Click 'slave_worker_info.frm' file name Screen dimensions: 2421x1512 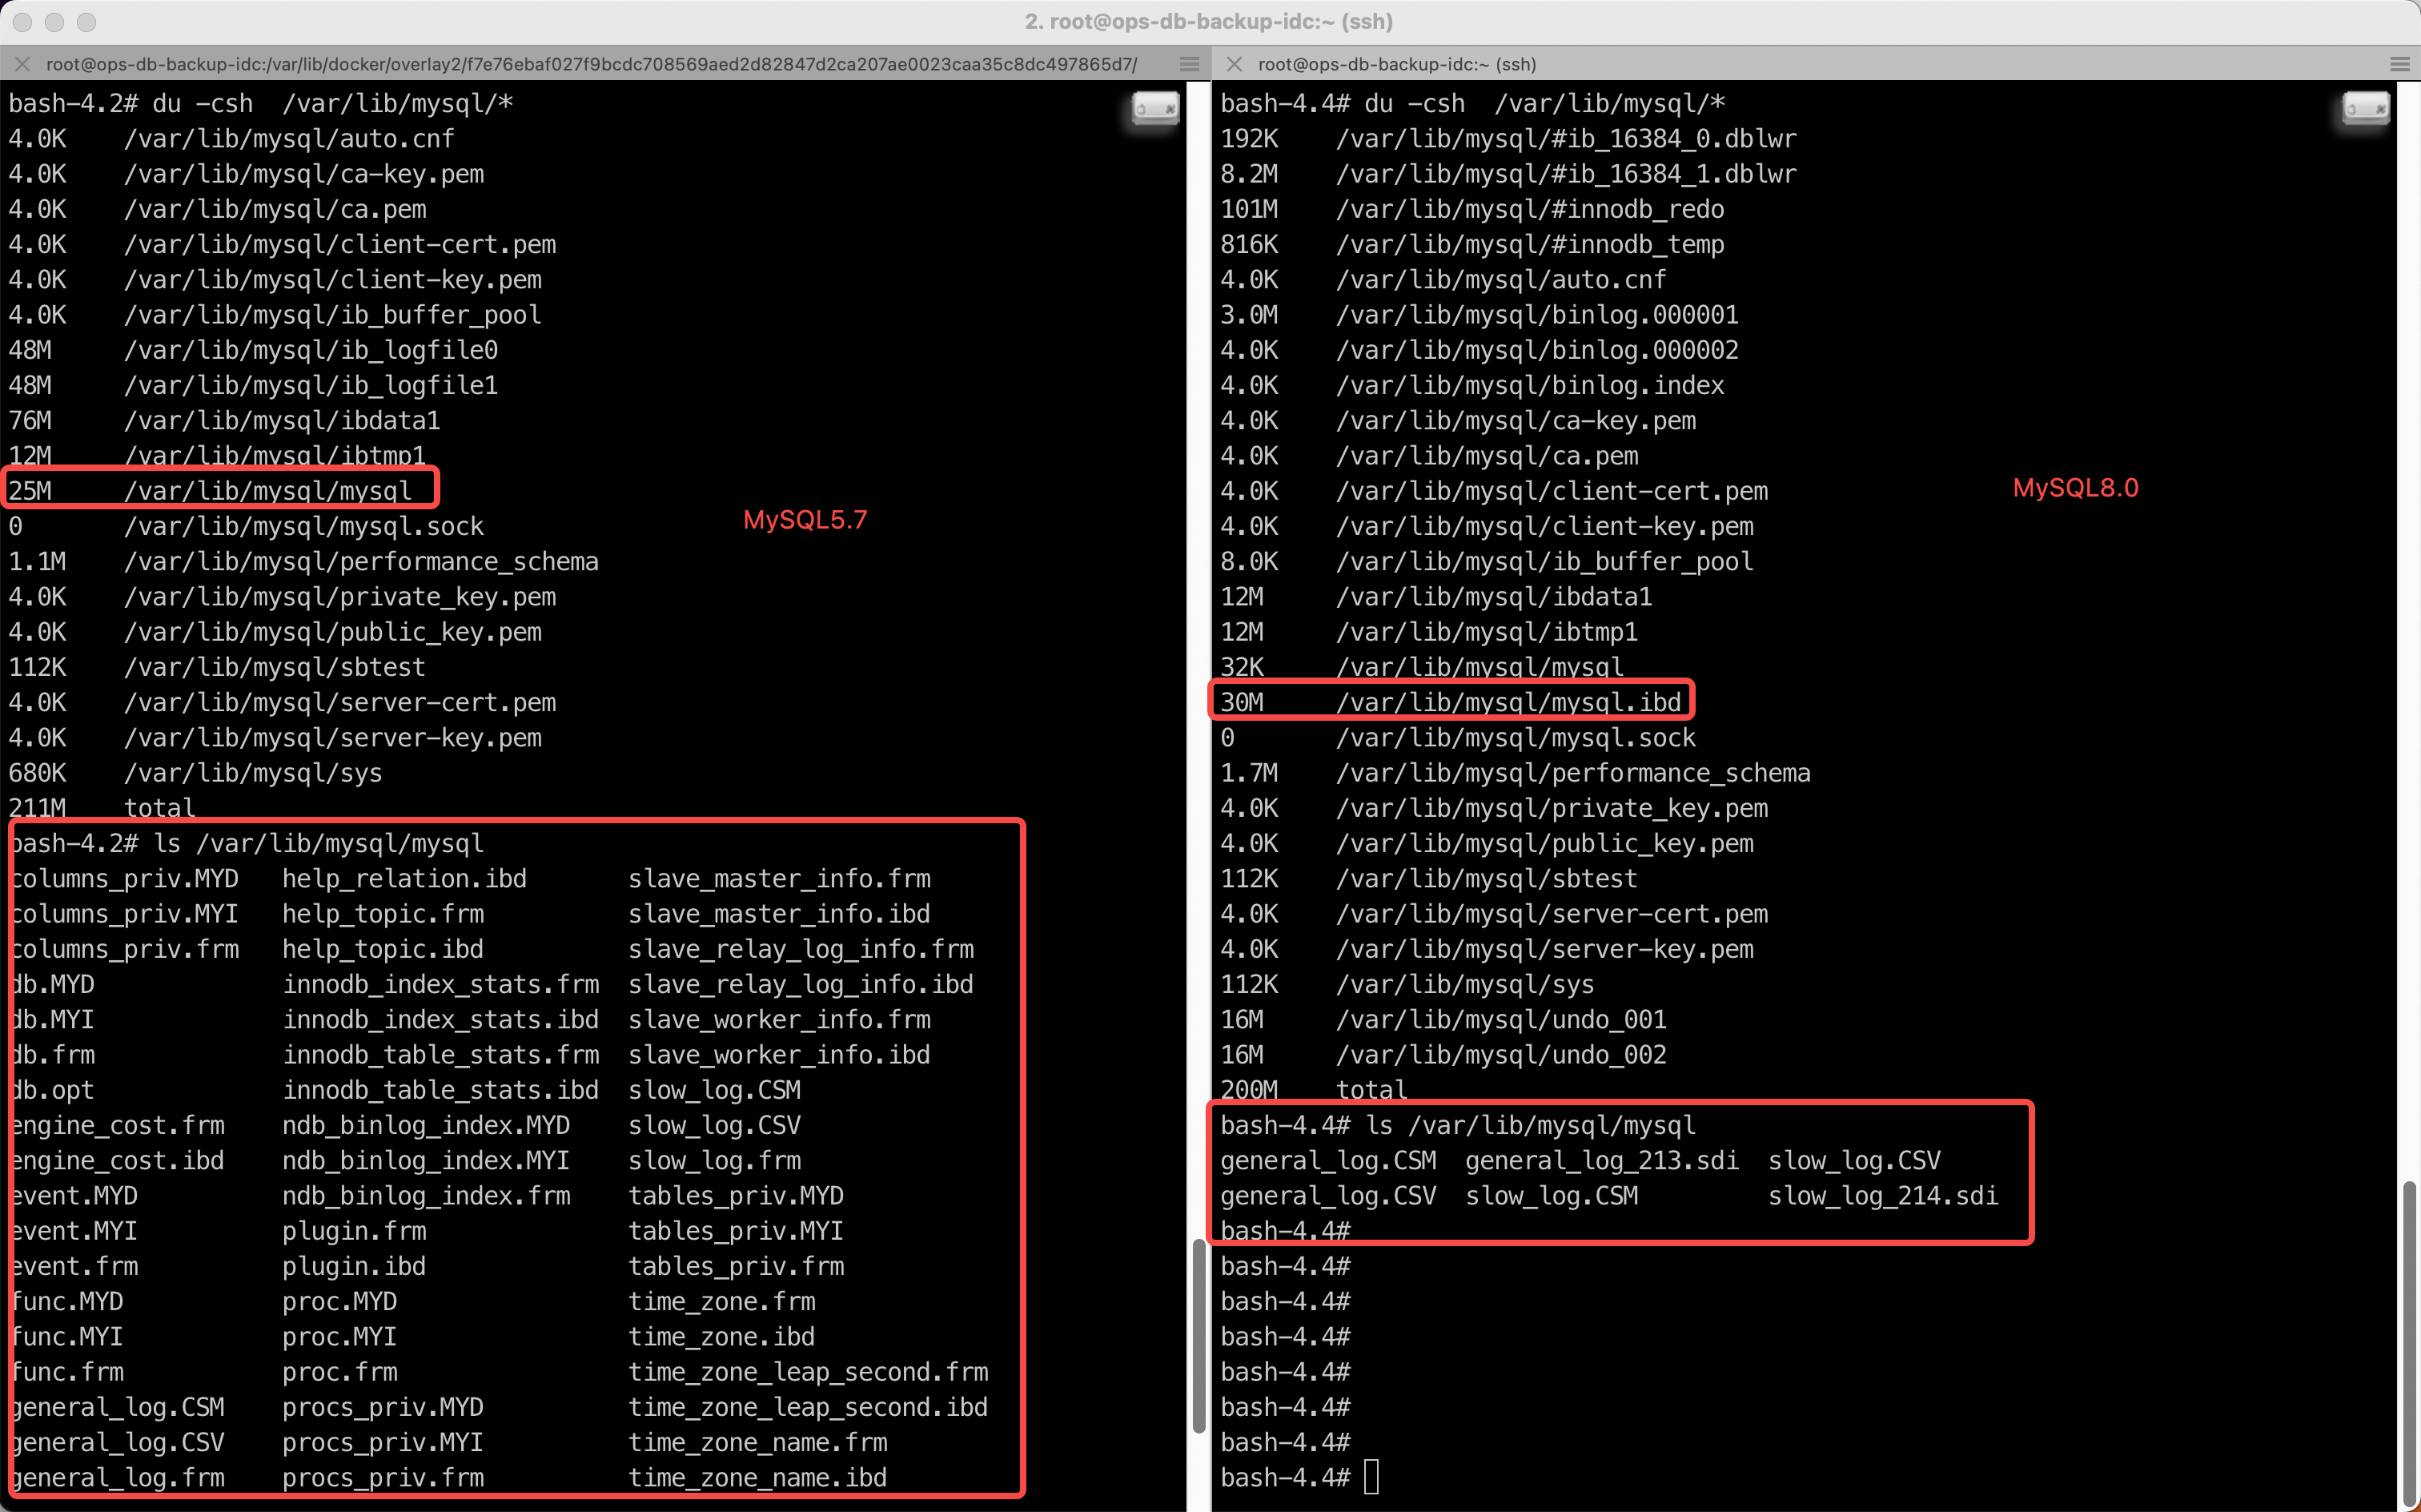(780, 1020)
